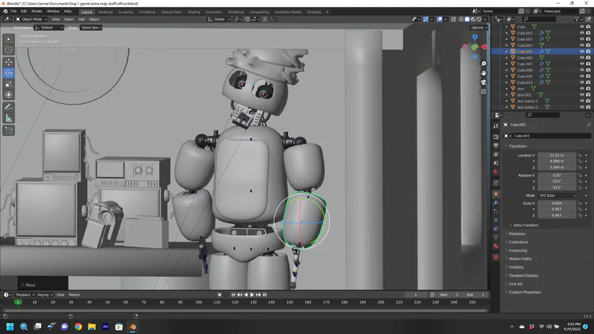The height and width of the screenshot is (334, 594).
Task: Select the Transform tool in left toolbar
Action: [x=9, y=95]
